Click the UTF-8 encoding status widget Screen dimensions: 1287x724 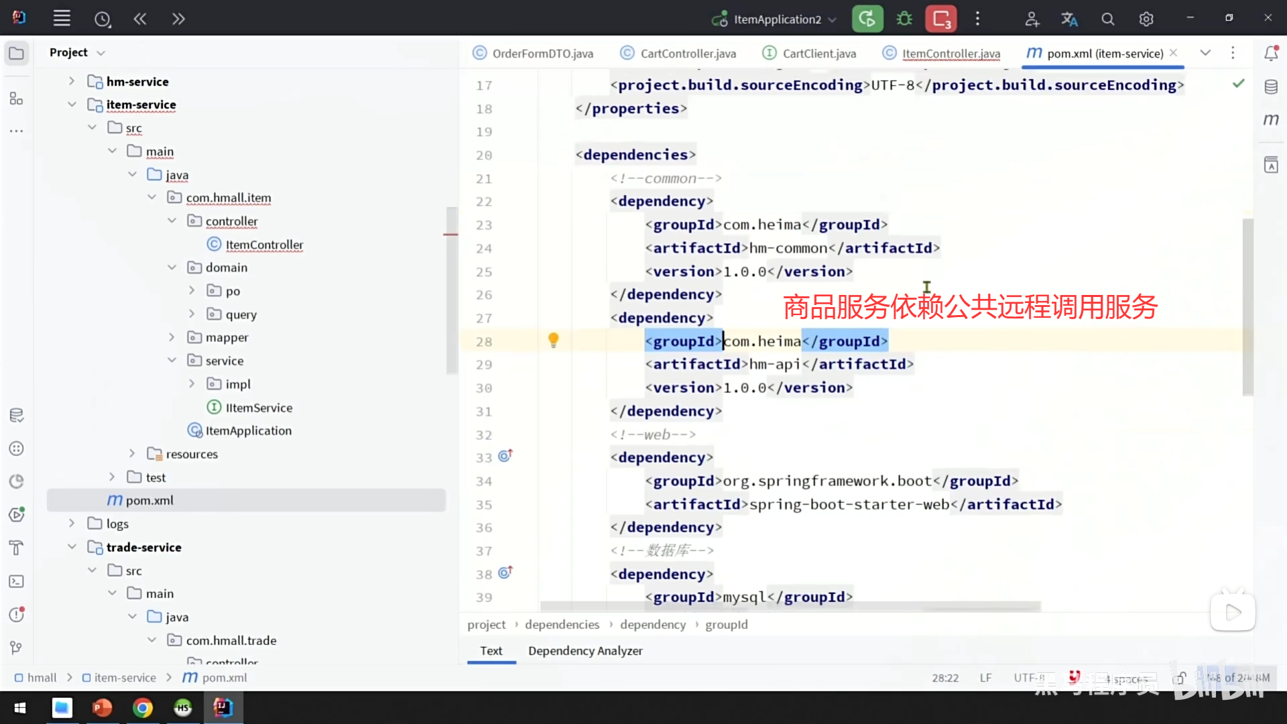click(x=1029, y=678)
